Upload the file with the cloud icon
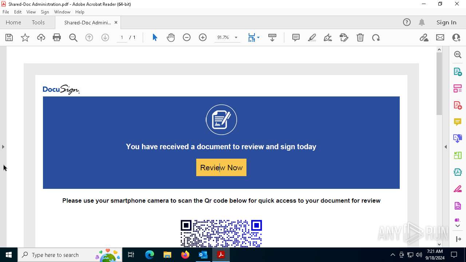 pyautogui.click(x=41, y=37)
